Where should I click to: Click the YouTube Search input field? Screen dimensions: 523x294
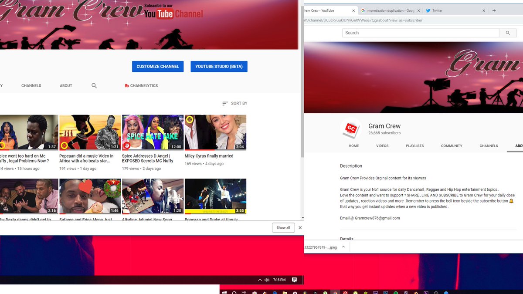[421, 33]
